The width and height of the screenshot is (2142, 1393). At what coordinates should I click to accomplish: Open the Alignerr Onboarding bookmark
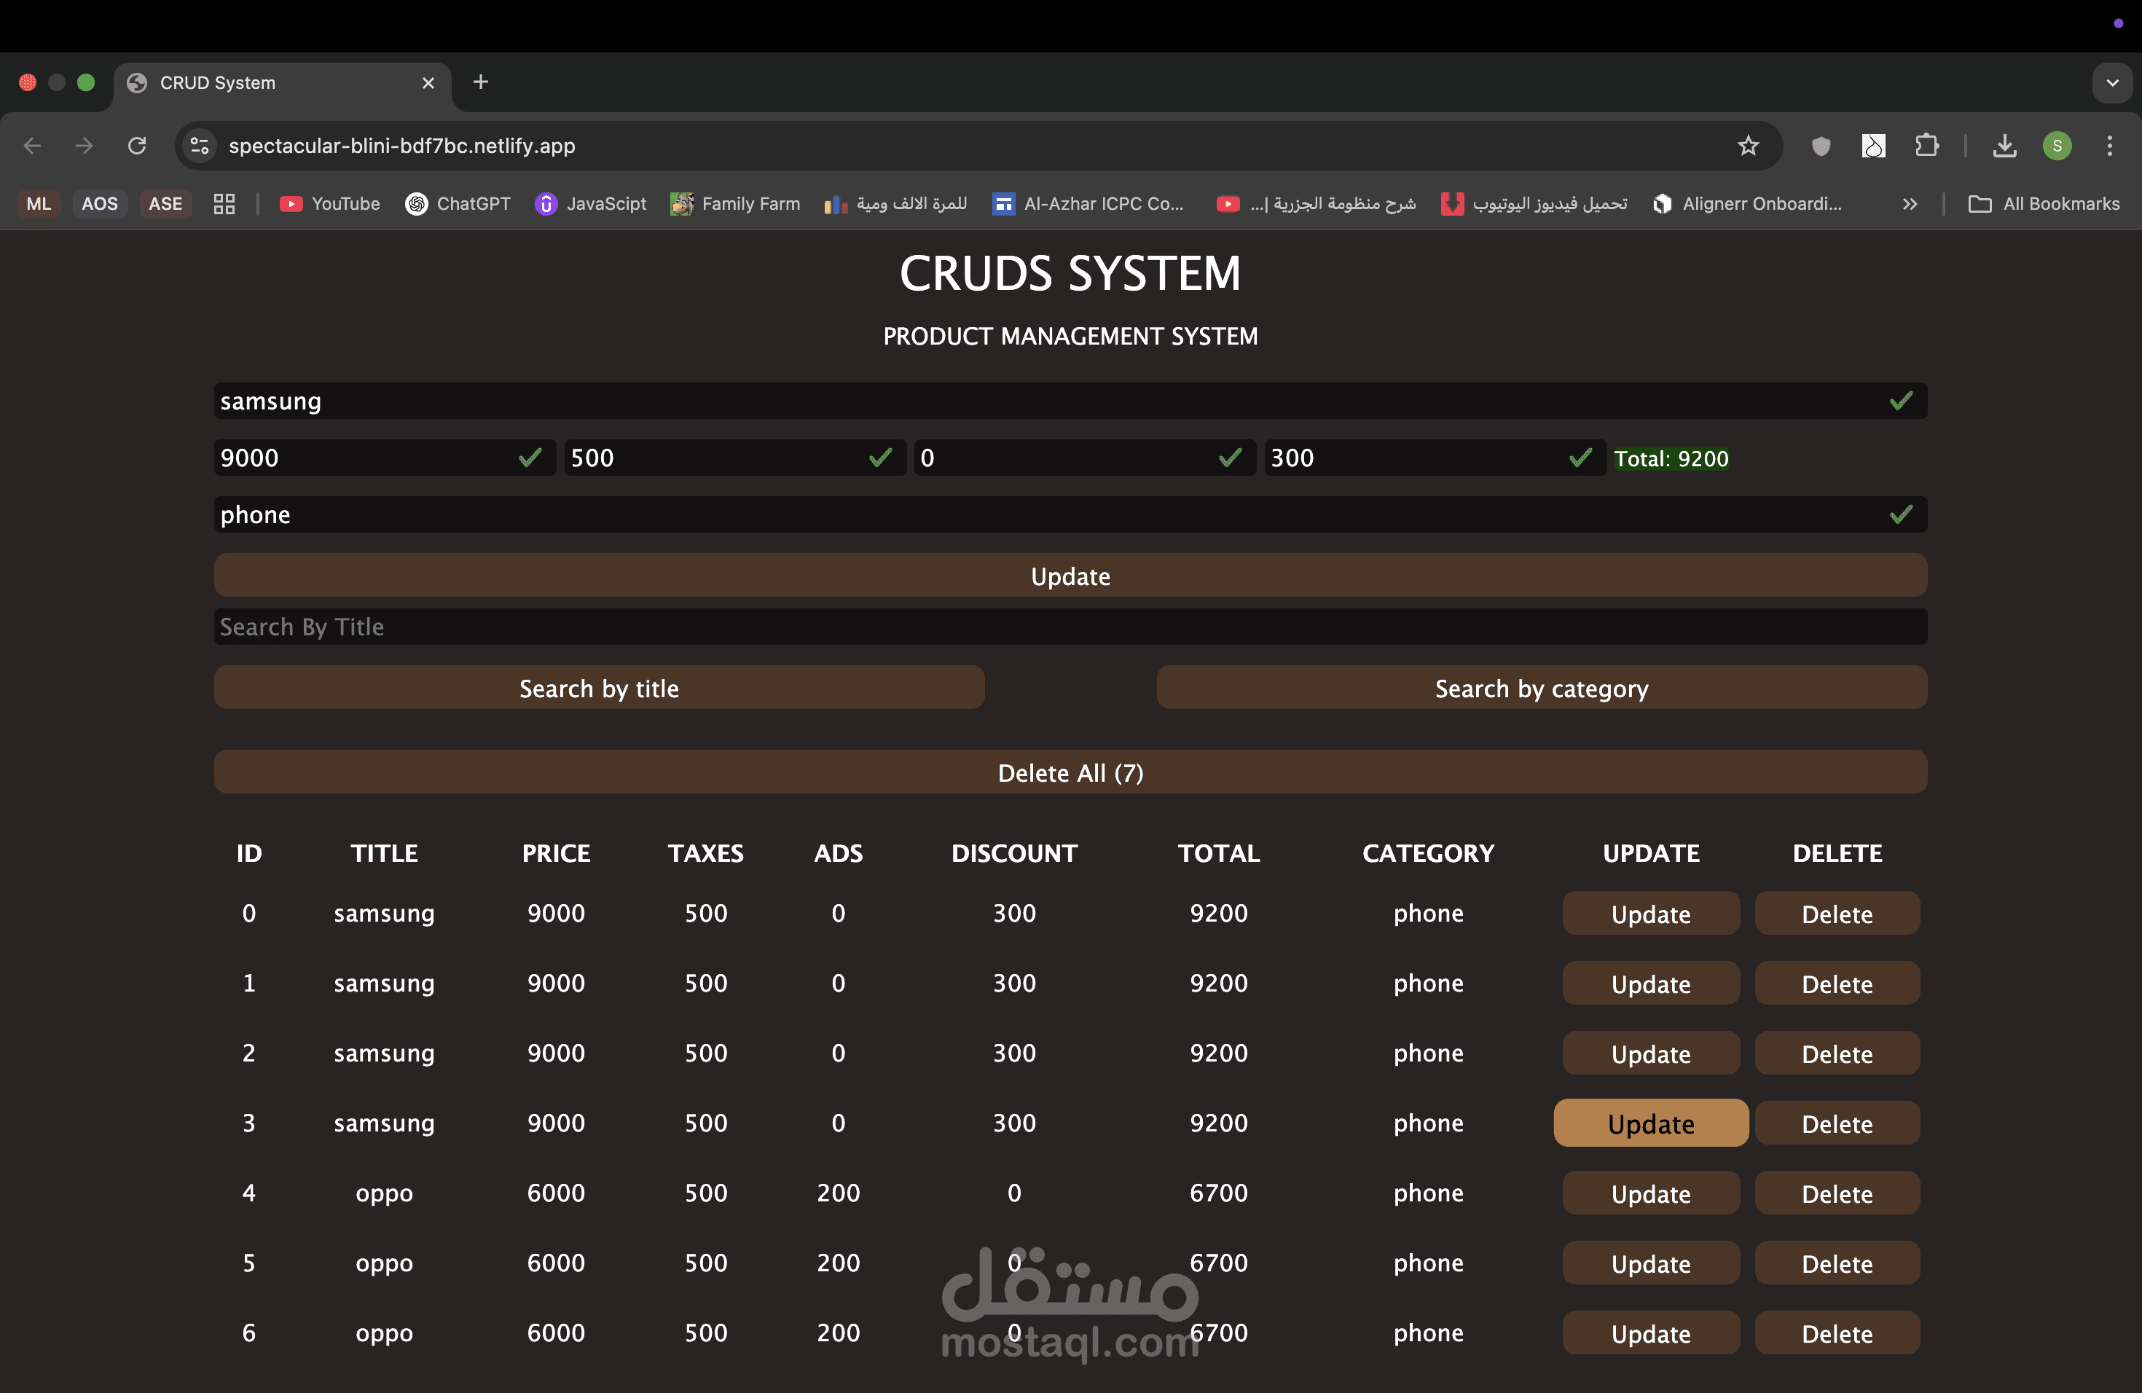click(1747, 204)
